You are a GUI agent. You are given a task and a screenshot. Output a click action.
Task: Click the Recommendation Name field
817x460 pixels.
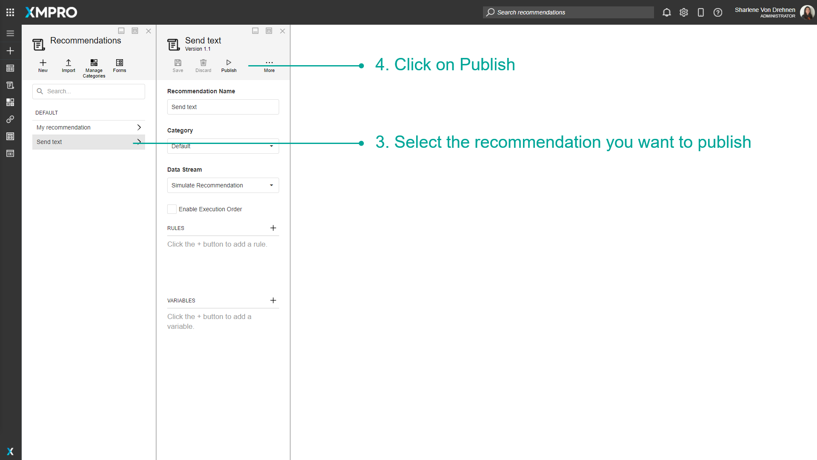click(x=223, y=107)
